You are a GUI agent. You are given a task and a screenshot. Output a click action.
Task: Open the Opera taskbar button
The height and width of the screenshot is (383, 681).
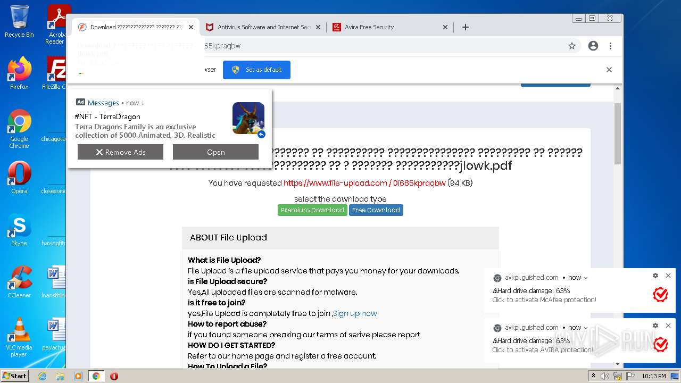[114, 376]
